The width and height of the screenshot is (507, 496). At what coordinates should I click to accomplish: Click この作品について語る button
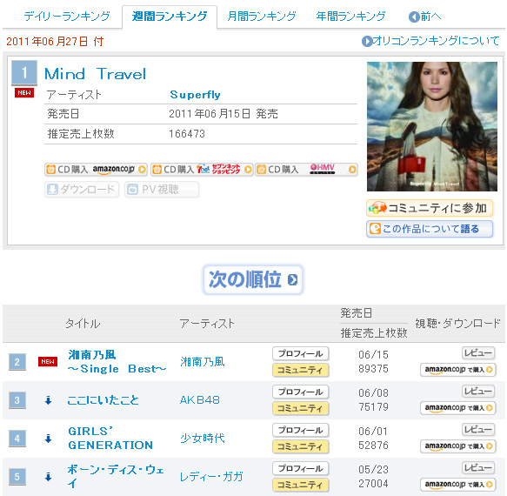coord(430,229)
